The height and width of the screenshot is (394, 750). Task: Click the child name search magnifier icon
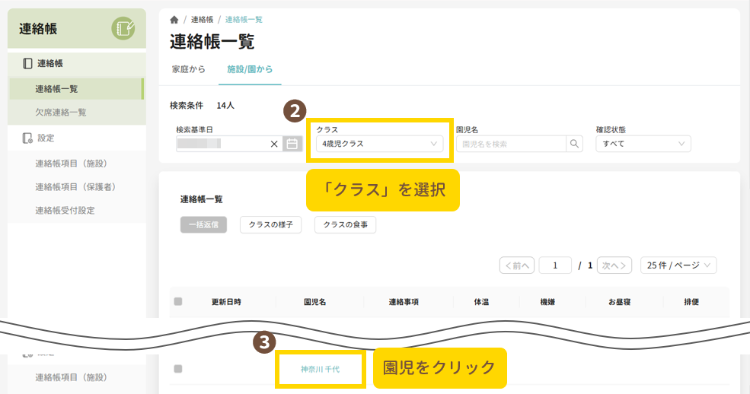point(575,144)
